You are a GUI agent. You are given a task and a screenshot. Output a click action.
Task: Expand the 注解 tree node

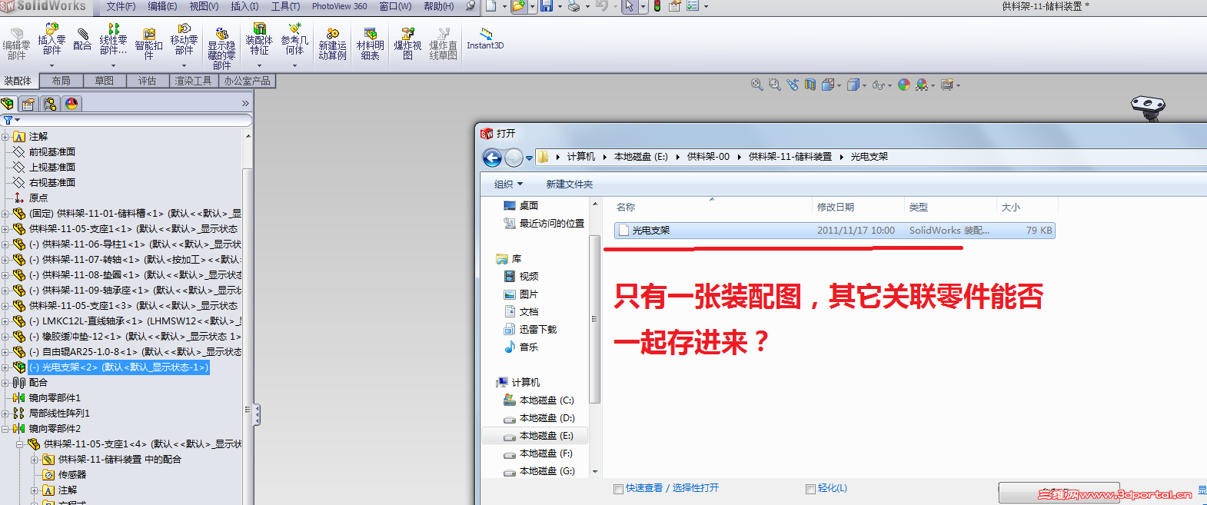(x=5, y=137)
